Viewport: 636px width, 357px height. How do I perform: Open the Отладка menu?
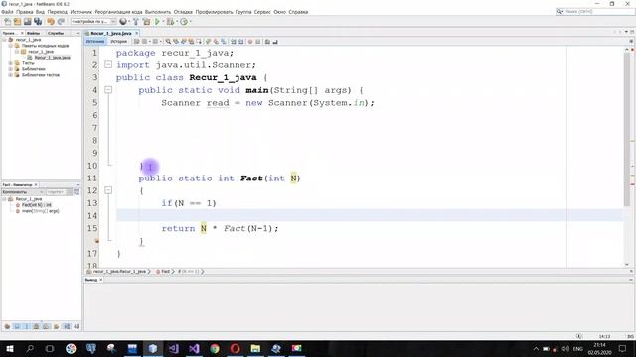183,12
